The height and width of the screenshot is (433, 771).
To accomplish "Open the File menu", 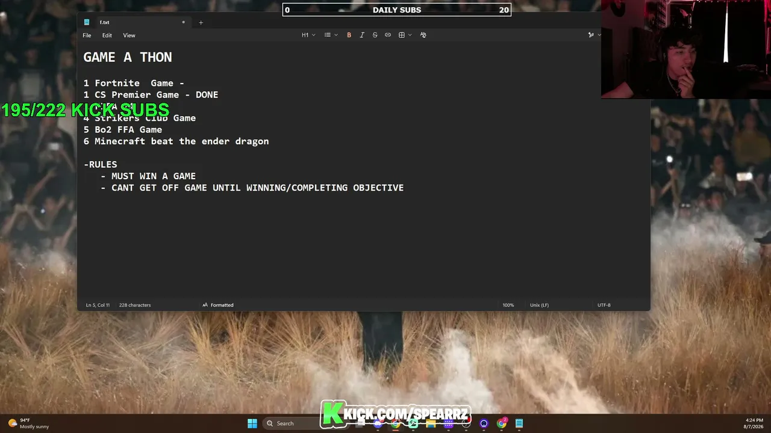I will tap(87, 35).
